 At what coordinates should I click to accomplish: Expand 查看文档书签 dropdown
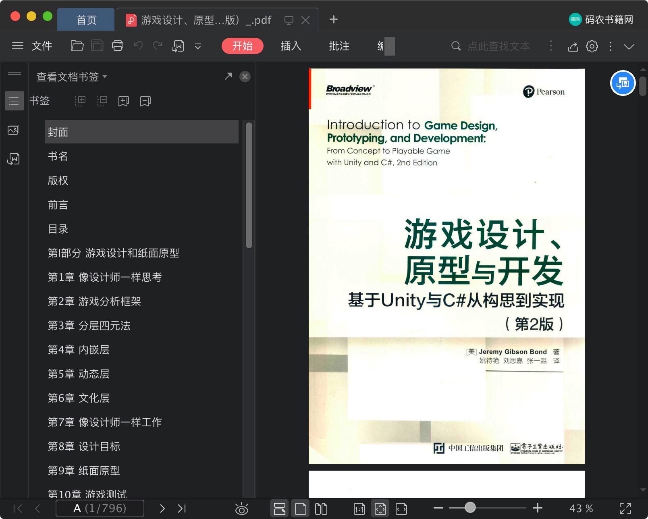[x=72, y=77]
